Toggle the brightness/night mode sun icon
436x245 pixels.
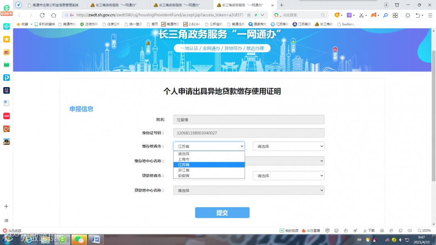[x=408, y=15]
